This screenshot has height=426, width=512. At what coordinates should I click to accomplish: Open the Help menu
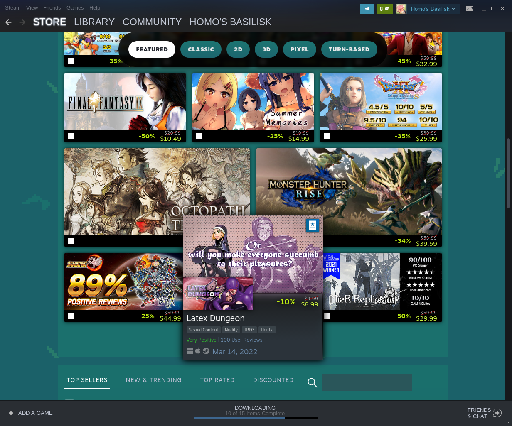click(95, 7)
